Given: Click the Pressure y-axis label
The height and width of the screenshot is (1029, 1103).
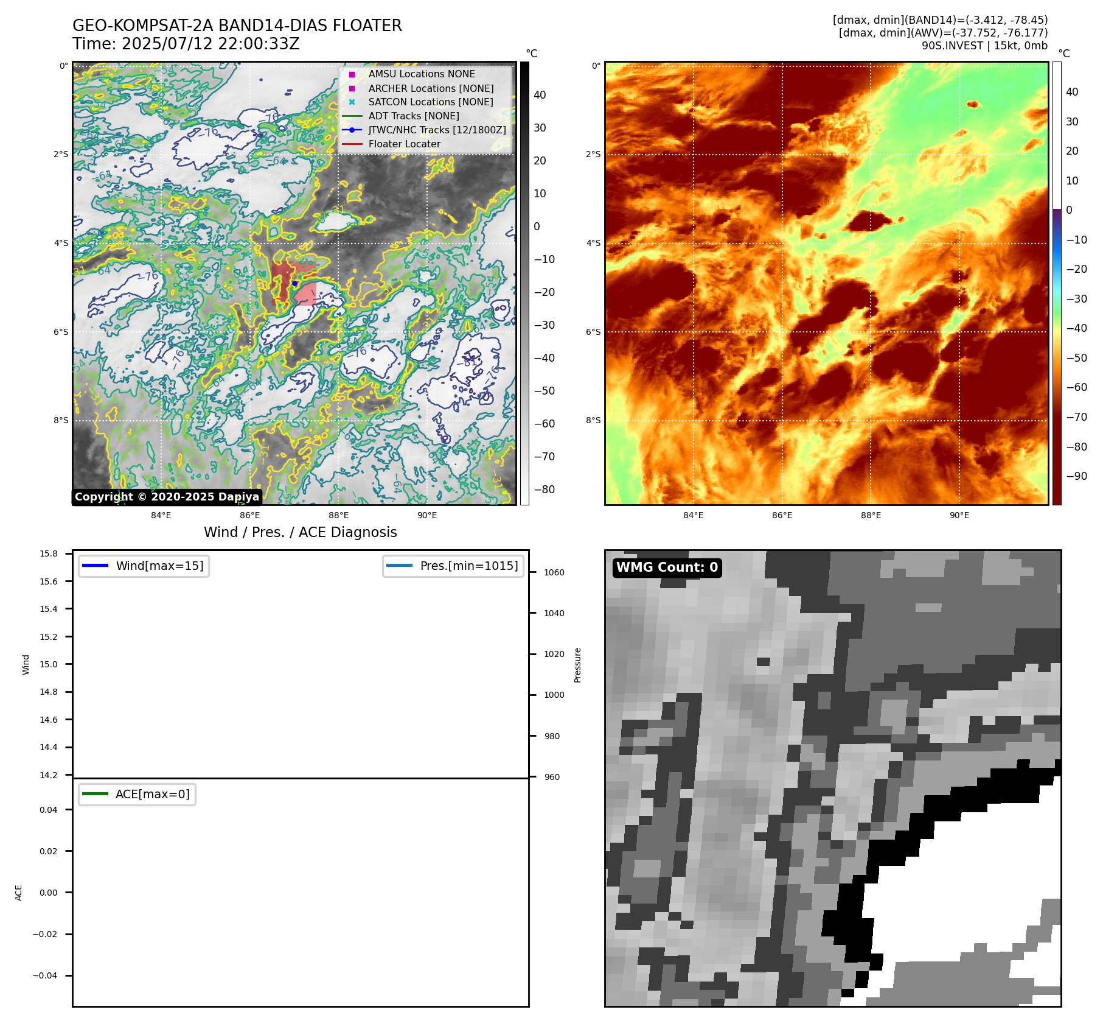Looking at the screenshot, I should coord(577,665).
